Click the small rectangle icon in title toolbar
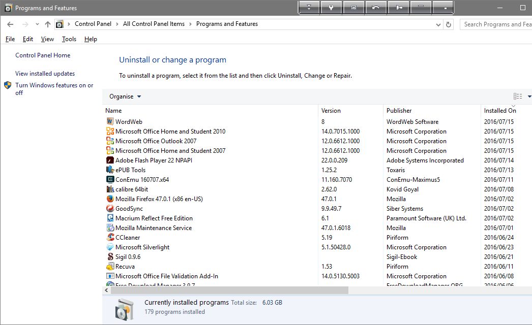Image resolution: width=532 pixels, height=325 pixels. pos(353,8)
